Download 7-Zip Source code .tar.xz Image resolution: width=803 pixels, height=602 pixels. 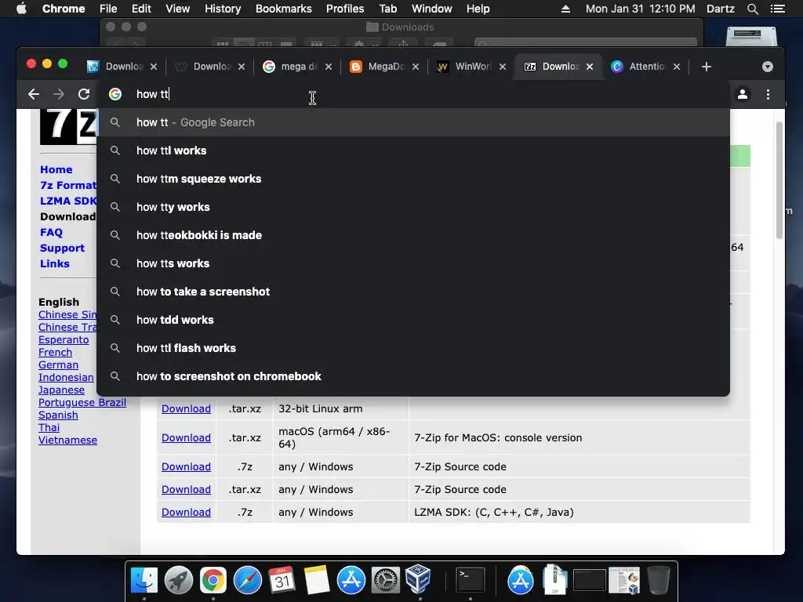click(186, 489)
